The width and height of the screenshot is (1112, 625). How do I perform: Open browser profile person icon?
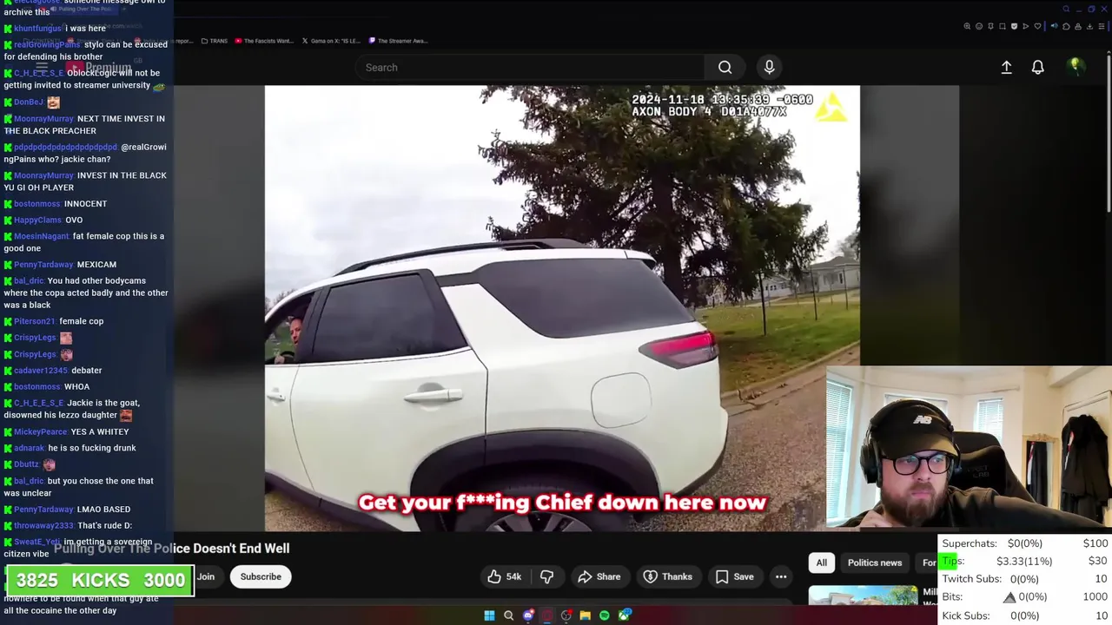coord(1078,26)
